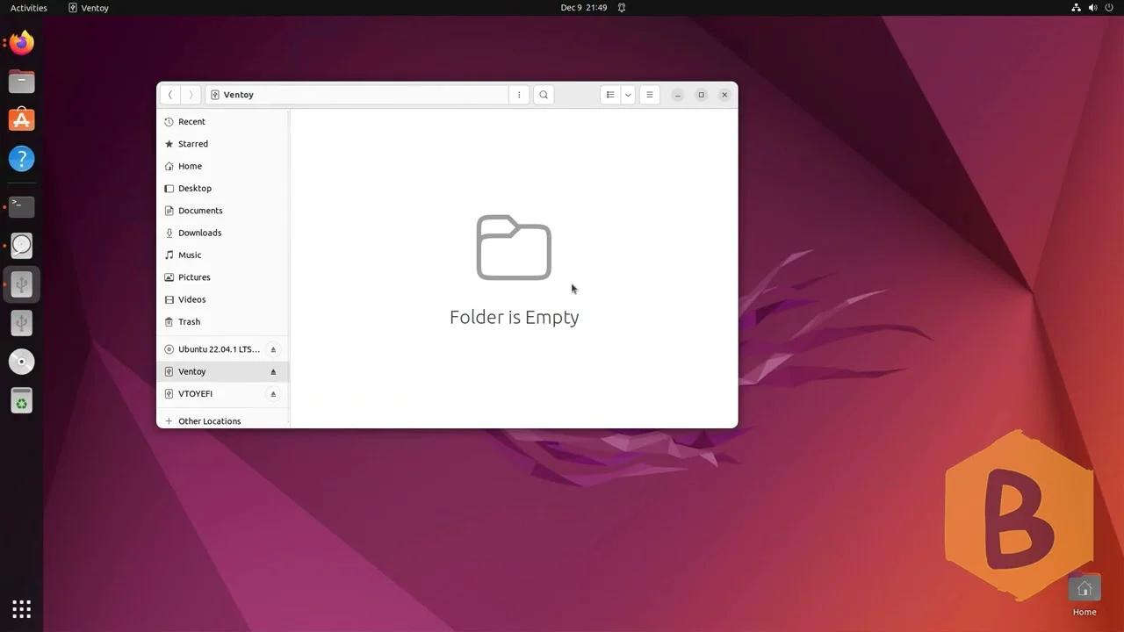1124x632 pixels.
Task: Open Desktop folder in the sidebar
Action: 223,189
